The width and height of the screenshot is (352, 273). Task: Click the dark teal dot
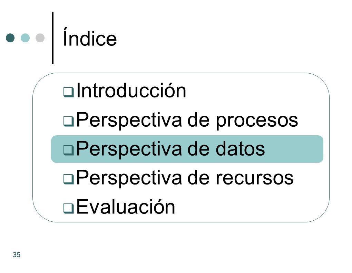click(x=10, y=38)
